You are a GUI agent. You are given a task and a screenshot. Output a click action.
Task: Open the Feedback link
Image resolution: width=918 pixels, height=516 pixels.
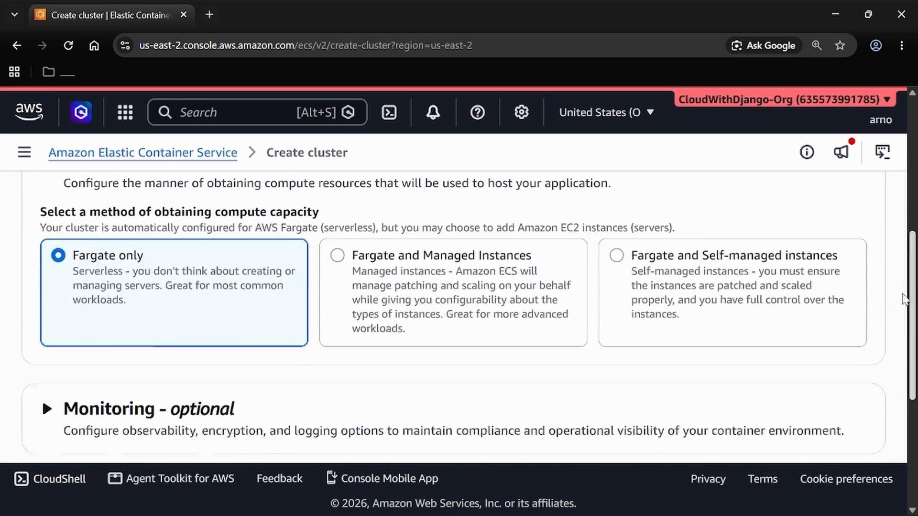click(x=280, y=479)
